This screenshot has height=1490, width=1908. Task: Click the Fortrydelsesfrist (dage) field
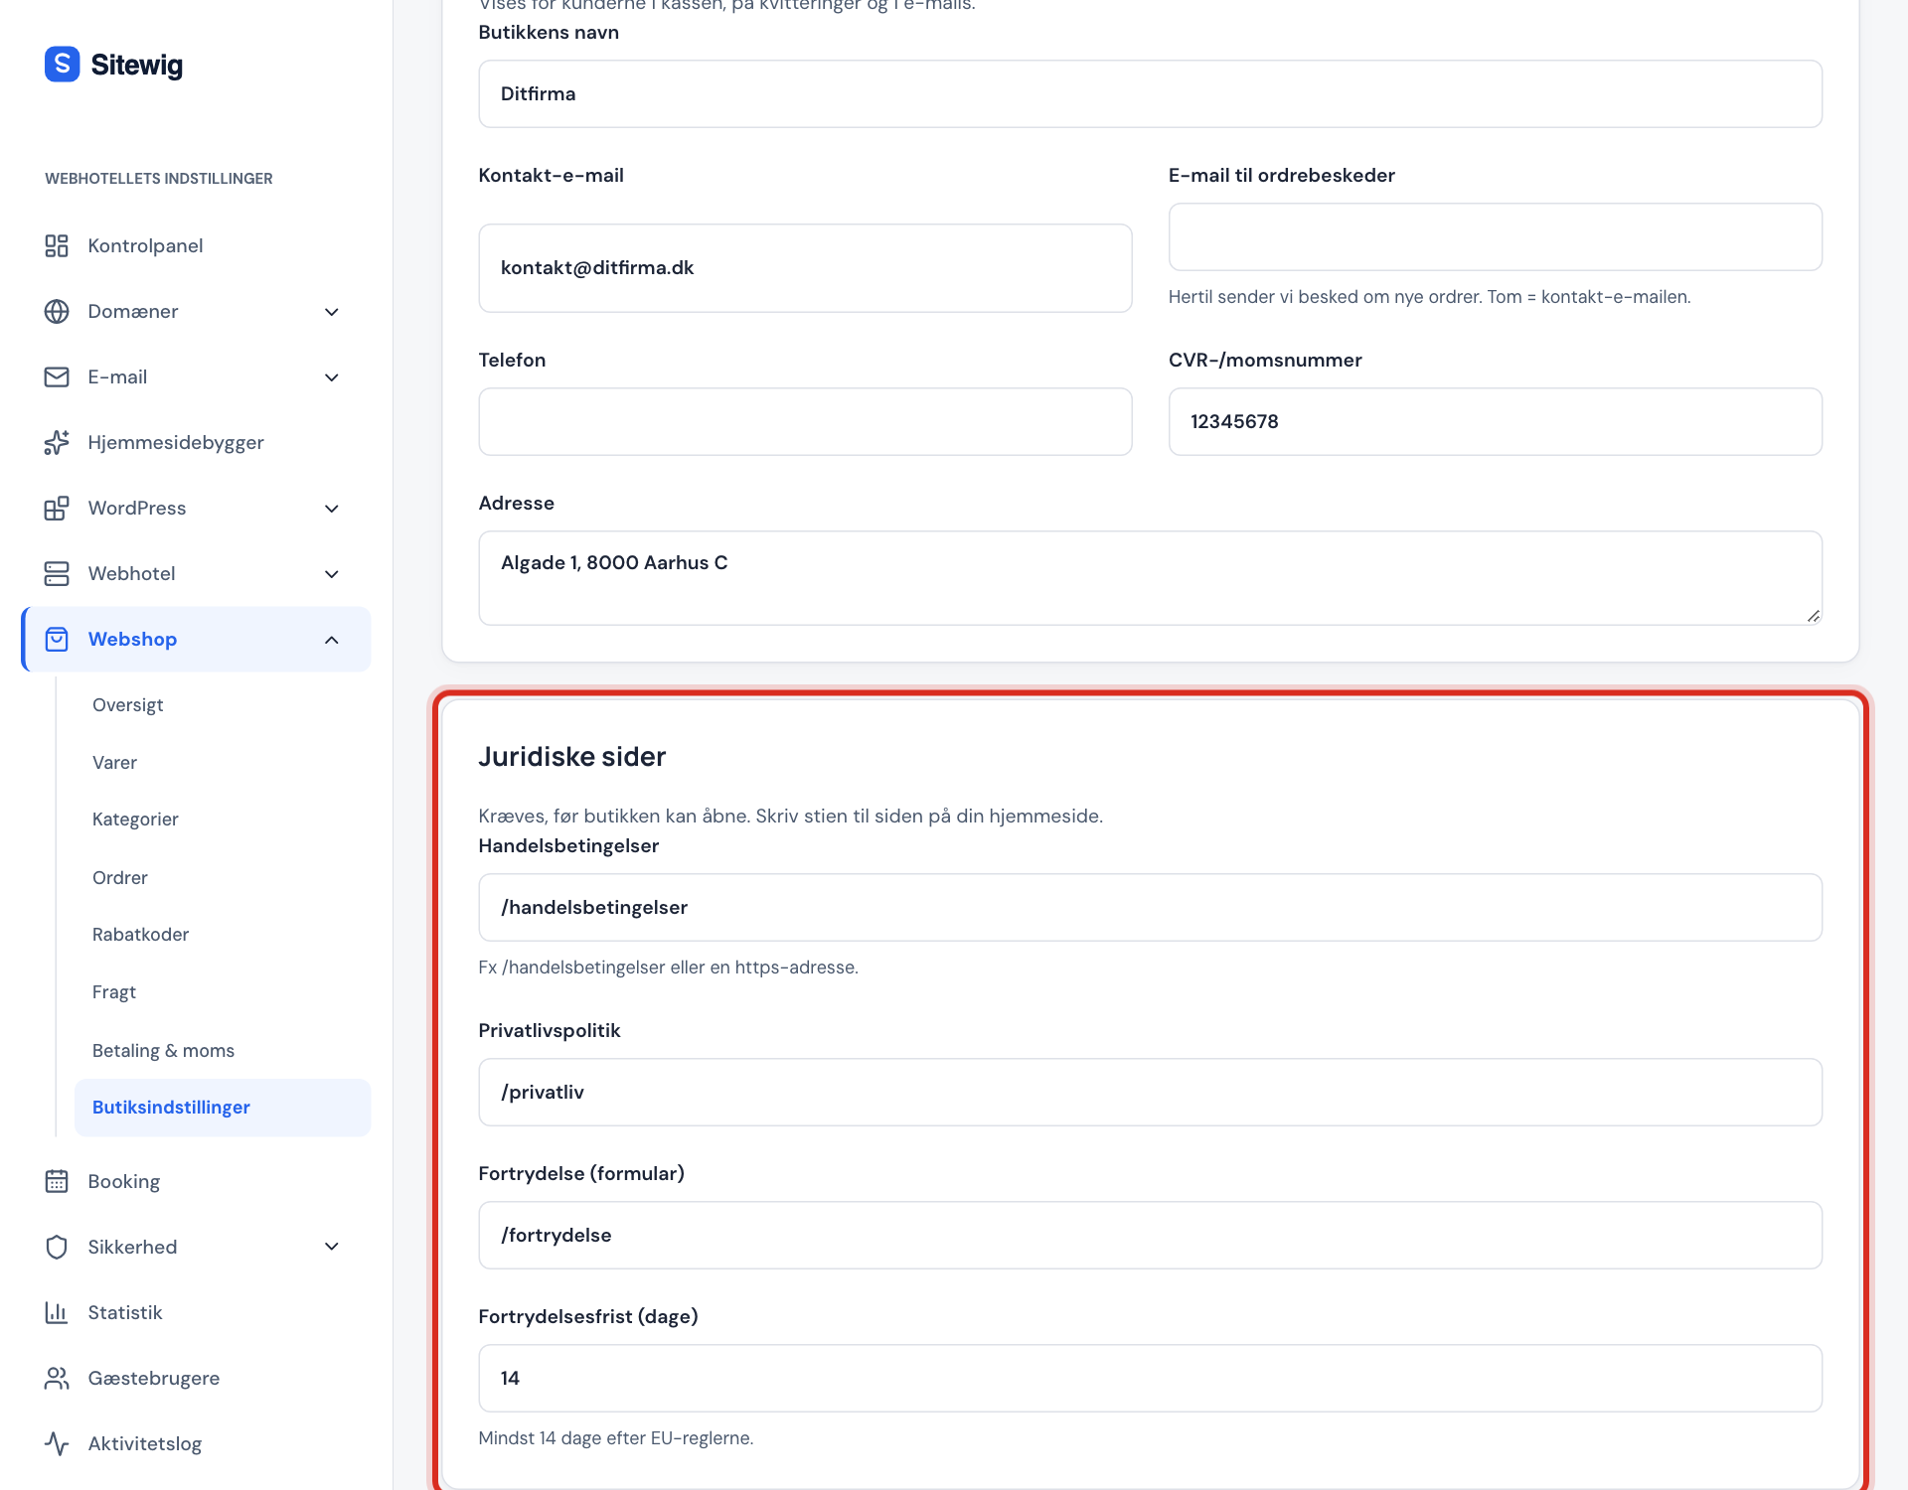(1150, 1378)
